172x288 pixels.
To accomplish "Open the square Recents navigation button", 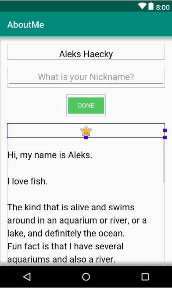I will (145, 277).
